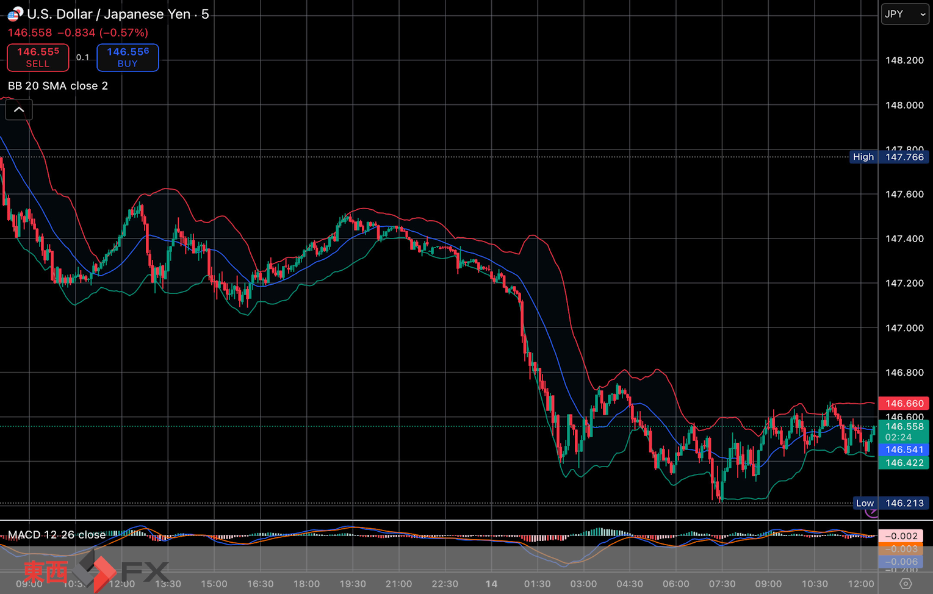Click the blue 146.541 basis price tag
The height and width of the screenshot is (594, 933).
click(904, 449)
